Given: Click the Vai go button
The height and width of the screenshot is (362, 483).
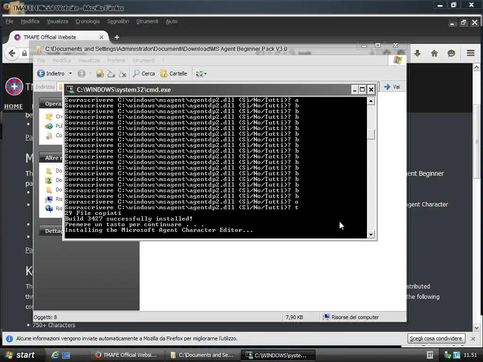Looking at the screenshot, I should (392, 87).
